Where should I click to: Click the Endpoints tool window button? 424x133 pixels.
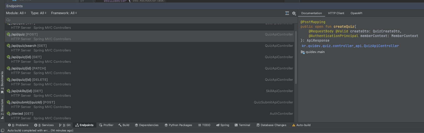(84, 125)
